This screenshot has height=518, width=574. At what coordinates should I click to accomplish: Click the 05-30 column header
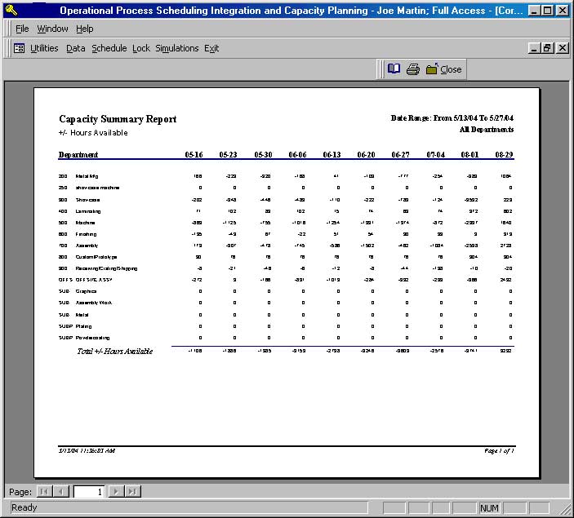pyautogui.click(x=263, y=154)
